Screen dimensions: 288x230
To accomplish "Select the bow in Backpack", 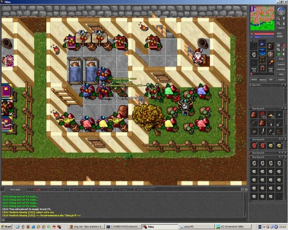I will [x=254, y=123].
